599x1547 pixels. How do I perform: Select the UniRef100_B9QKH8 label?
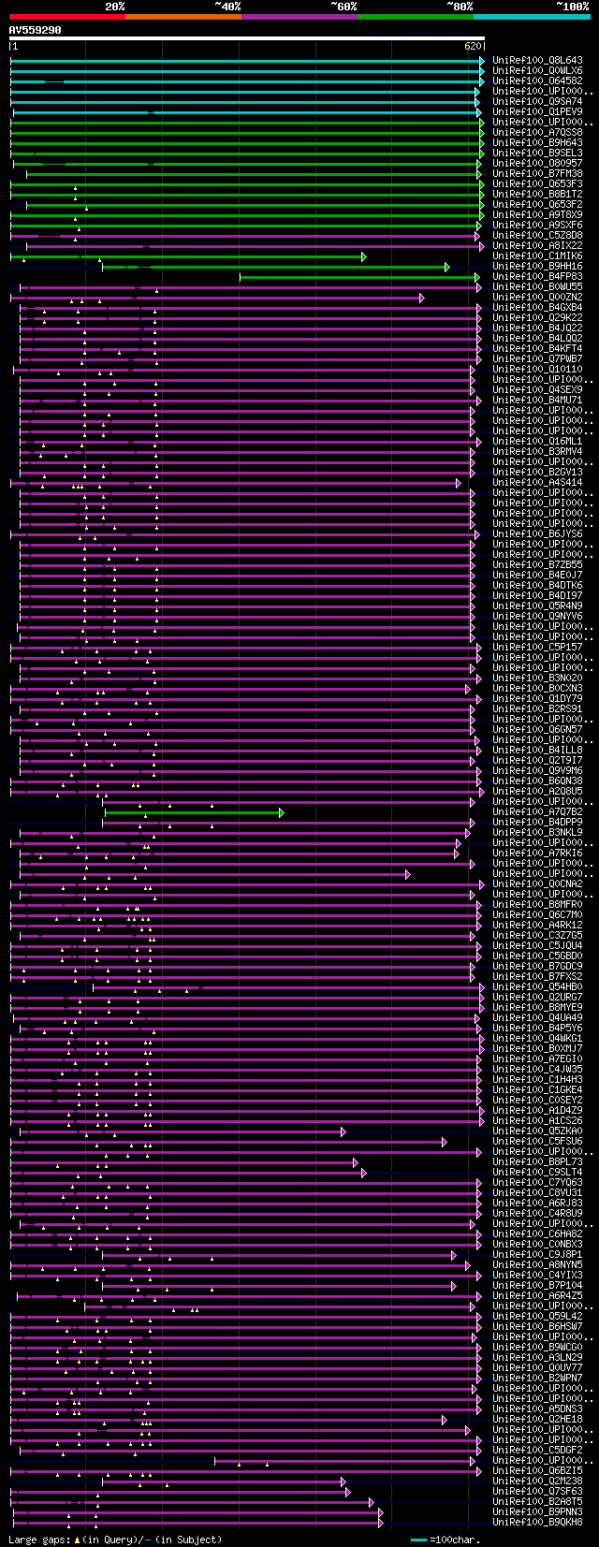[x=537, y=1522]
